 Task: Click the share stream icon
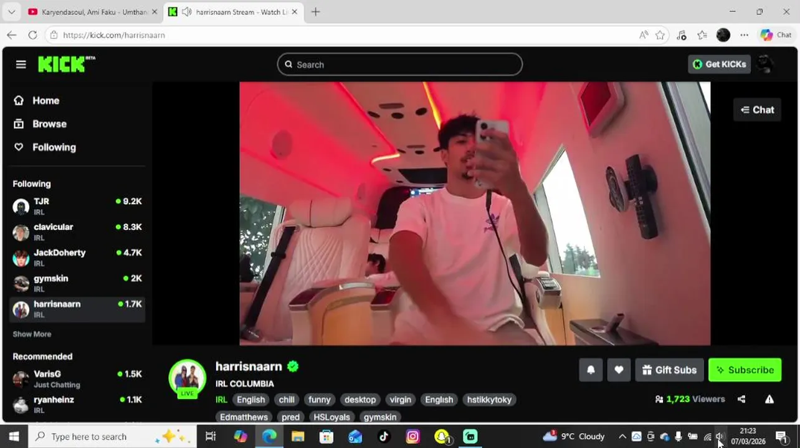[741, 399]
